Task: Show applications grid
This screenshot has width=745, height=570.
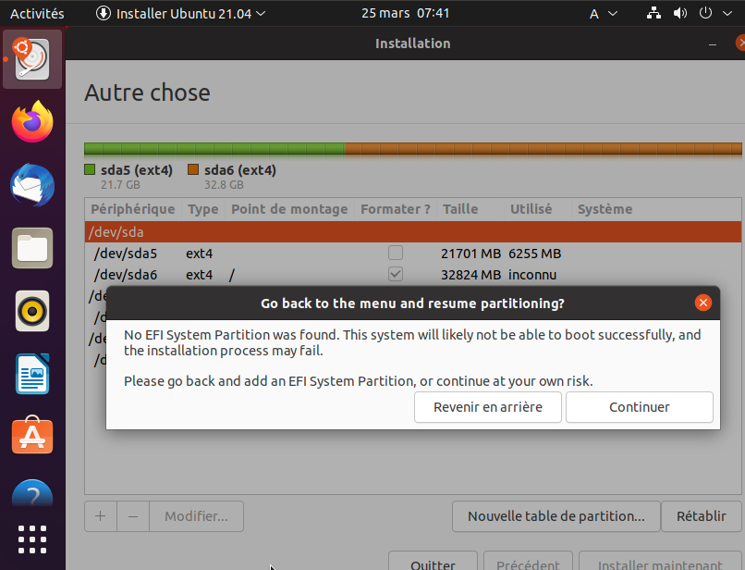Action: point(32,539)
